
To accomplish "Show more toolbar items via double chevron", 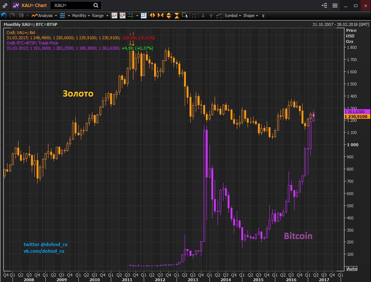I will coord(263,16).
